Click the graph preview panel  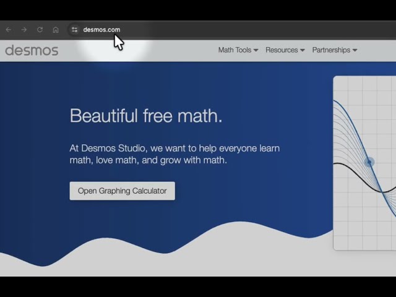pyautogui.click(x=364, y=163)
